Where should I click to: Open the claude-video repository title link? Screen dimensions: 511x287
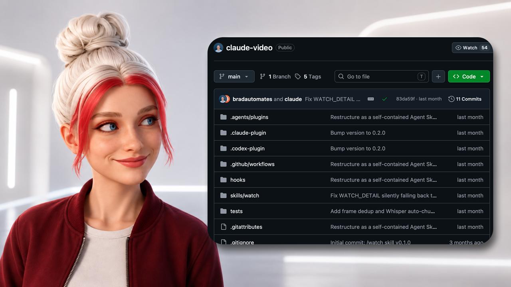pyautogui.click(x=249, y=48)
